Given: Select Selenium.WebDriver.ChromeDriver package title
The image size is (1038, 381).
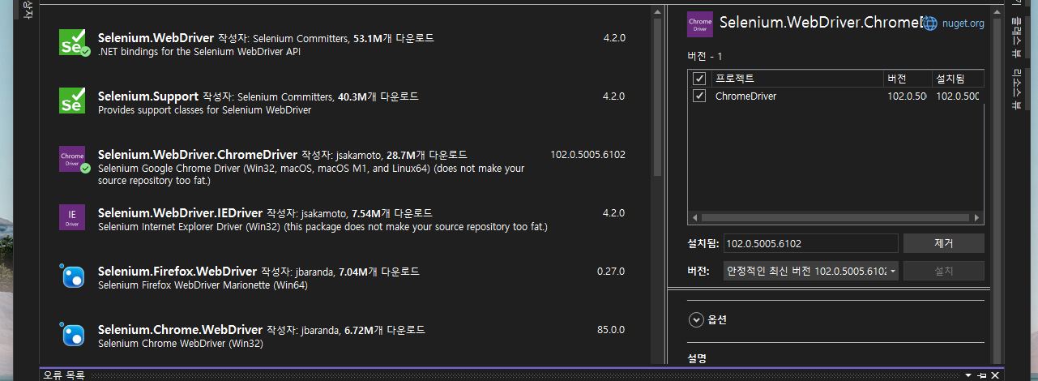Looking at the screenshot, I should pos(198,154).
